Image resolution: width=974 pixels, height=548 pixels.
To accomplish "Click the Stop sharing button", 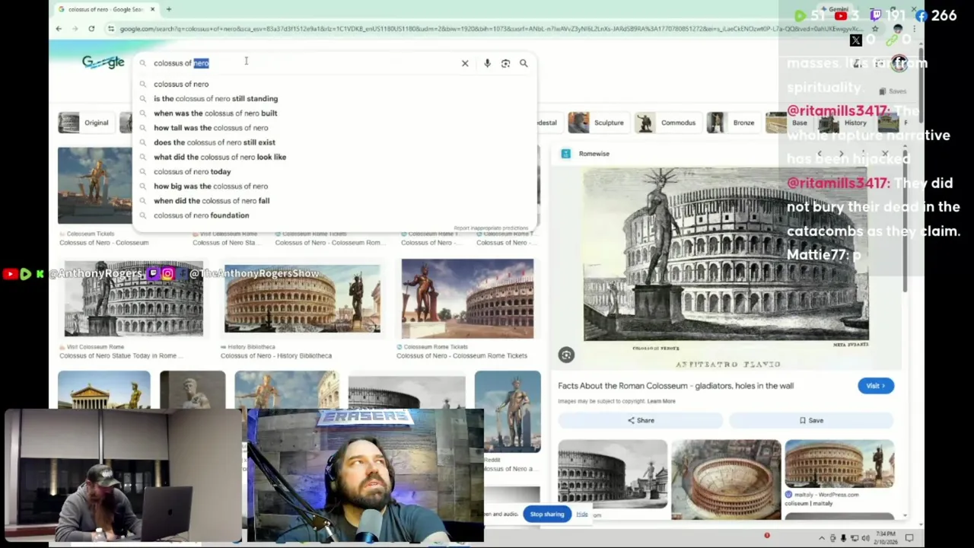I will coord(547,515).
